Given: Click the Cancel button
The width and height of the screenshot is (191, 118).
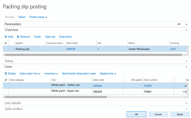Looking at the screenshot, I should click(158, 114).
